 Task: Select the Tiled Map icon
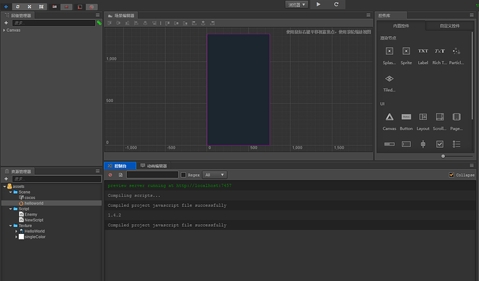point(389,79)
